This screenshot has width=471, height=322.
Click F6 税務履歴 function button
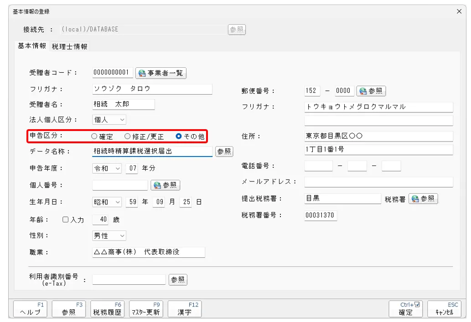point(107,309)
